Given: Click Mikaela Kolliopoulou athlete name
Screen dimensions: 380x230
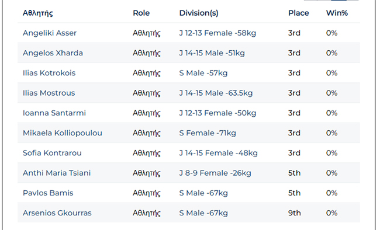Looking at the screenshot, I should 63,133.
